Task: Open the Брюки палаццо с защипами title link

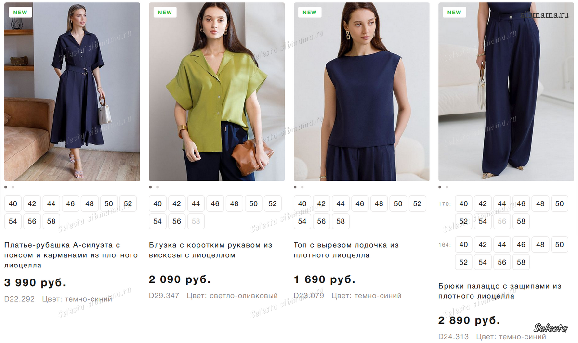Action: click(499, 291)
